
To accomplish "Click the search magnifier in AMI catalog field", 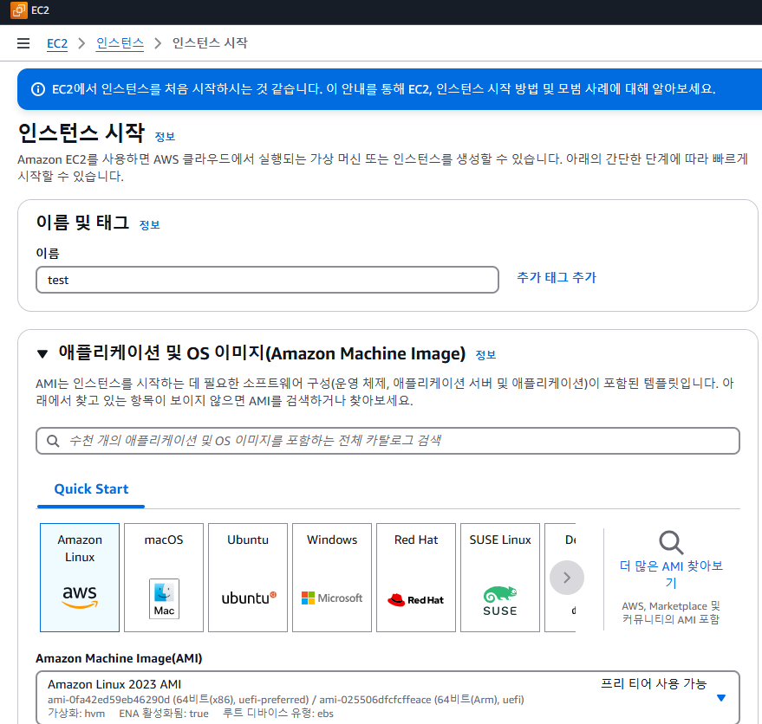I will [x=53, y=441].
